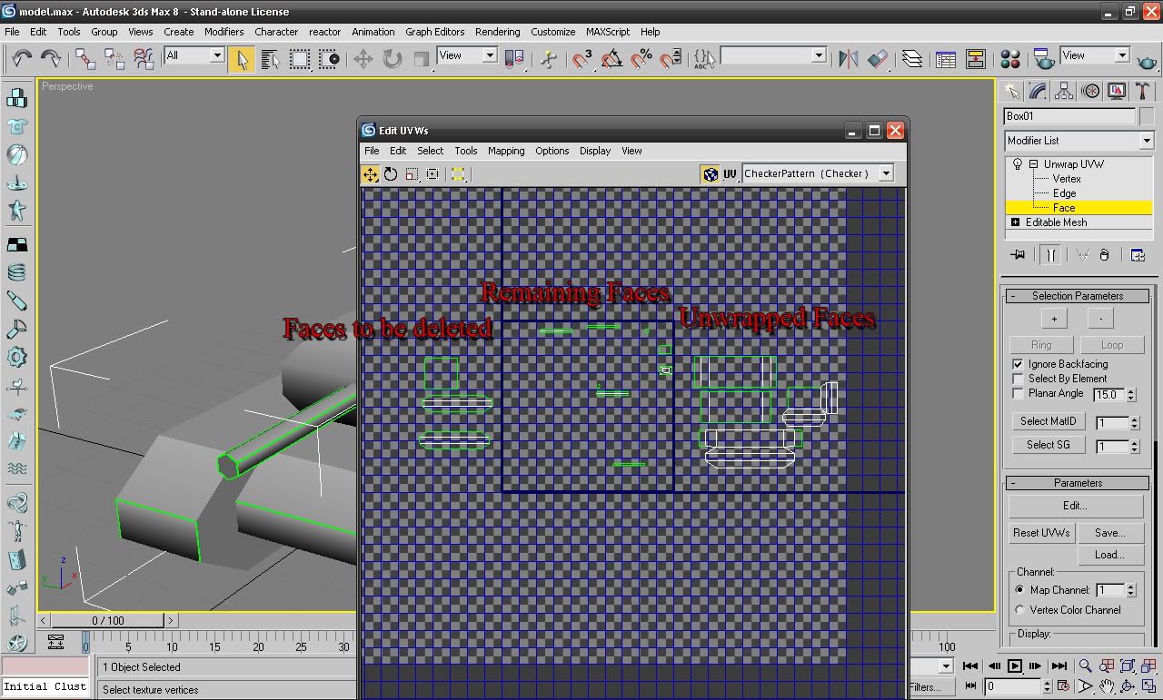Open Curve Editor from main toolbar
Viewport: 1163px width, 700px height.
tap(946, 59)
